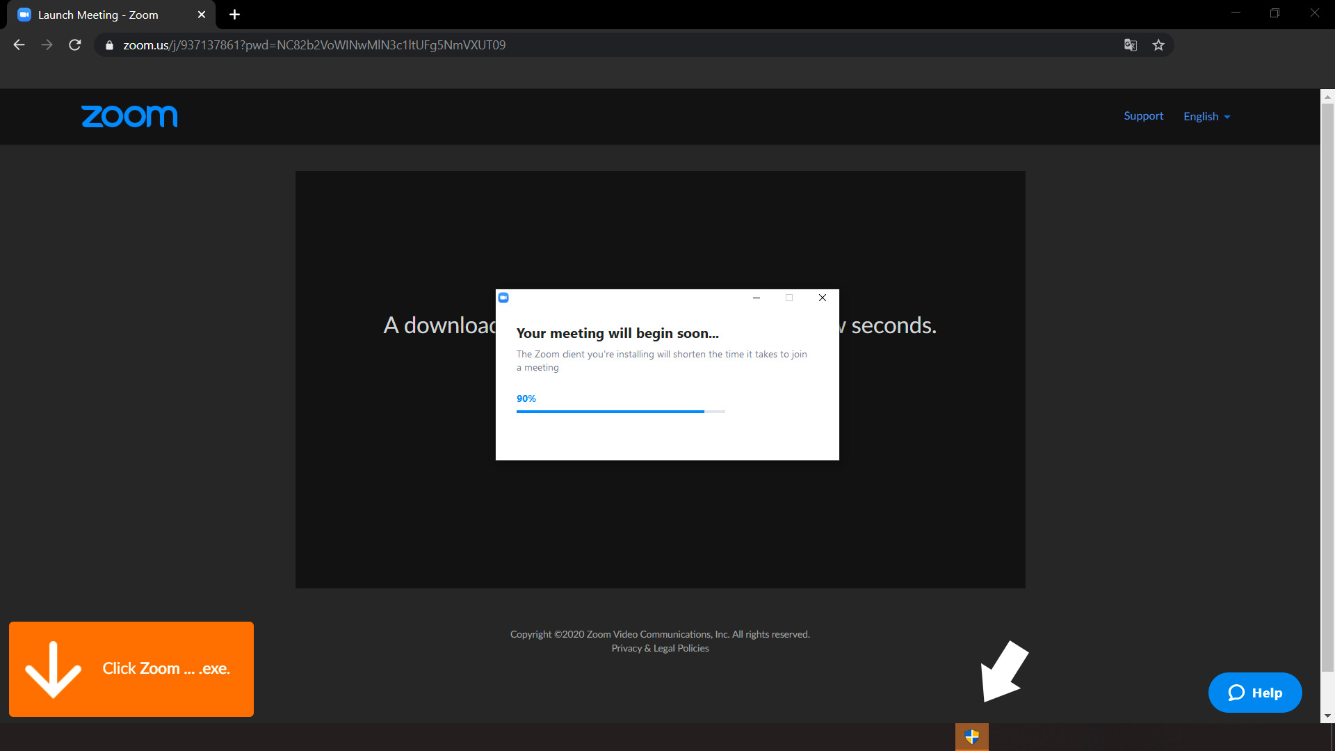The height and width of the screenshot is (751, 1335).
Task: Click the browser forward arrow
Action: tap(47, 45)
